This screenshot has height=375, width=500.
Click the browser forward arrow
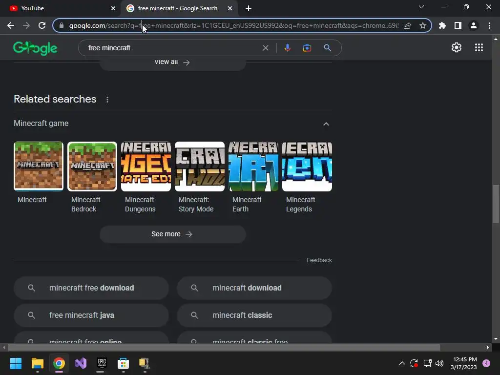click(26, 25)
